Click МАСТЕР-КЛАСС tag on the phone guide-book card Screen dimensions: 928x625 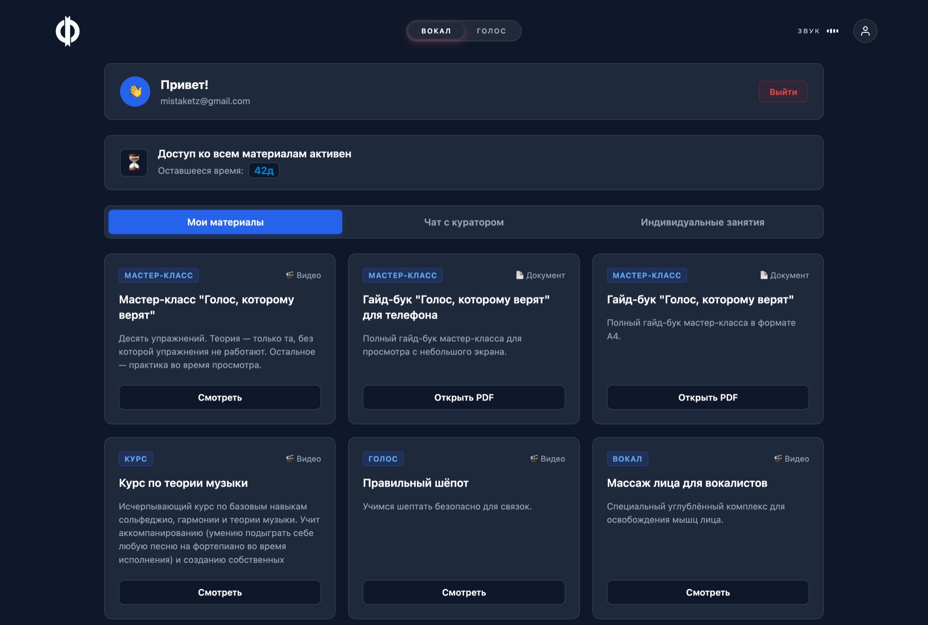(x=403, y=275)
